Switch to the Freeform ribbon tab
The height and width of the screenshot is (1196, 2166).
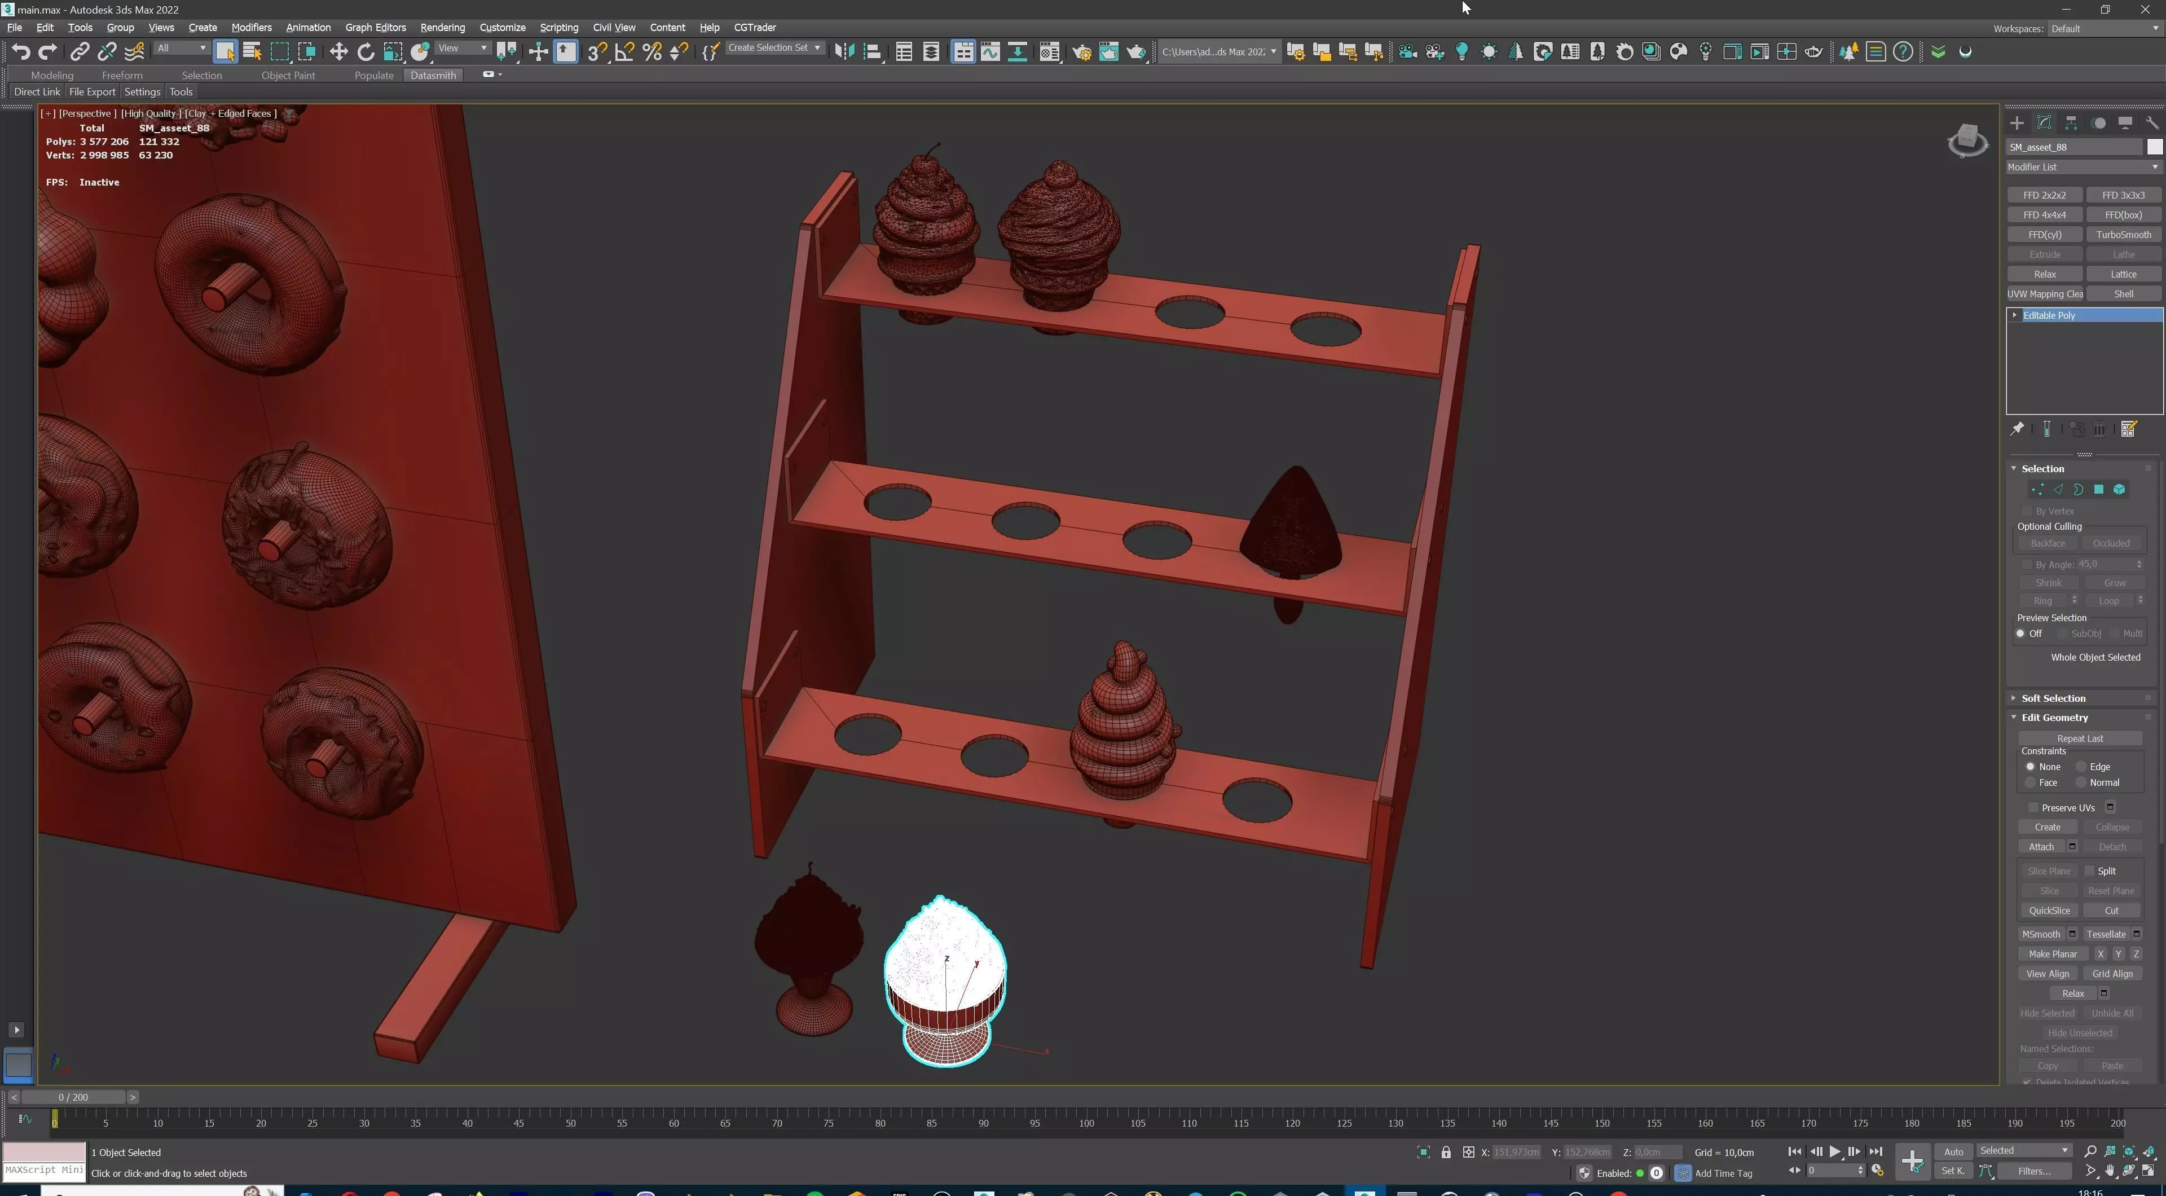[x=122, y=75]
